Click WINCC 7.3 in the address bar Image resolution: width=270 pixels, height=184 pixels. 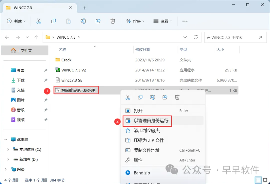coord(66,37)
